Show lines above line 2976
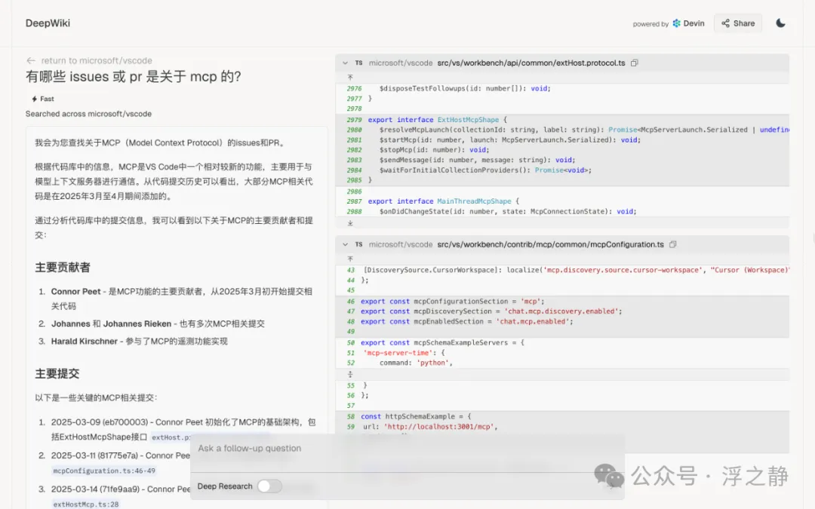The image size is (815, 509). (350, 77)
